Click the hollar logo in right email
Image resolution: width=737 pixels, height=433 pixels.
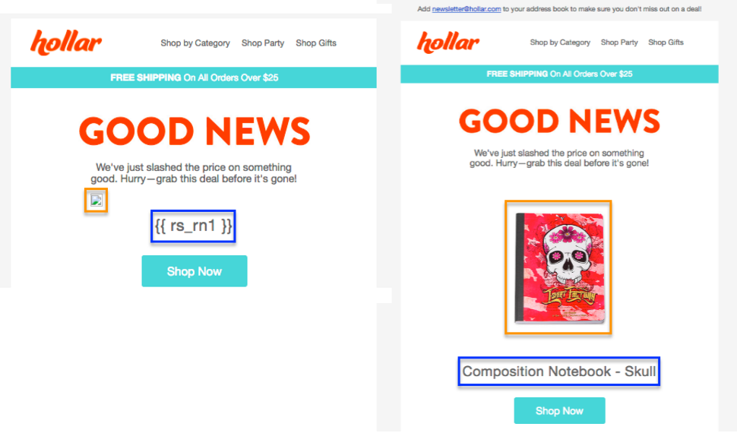click(448, 43)
